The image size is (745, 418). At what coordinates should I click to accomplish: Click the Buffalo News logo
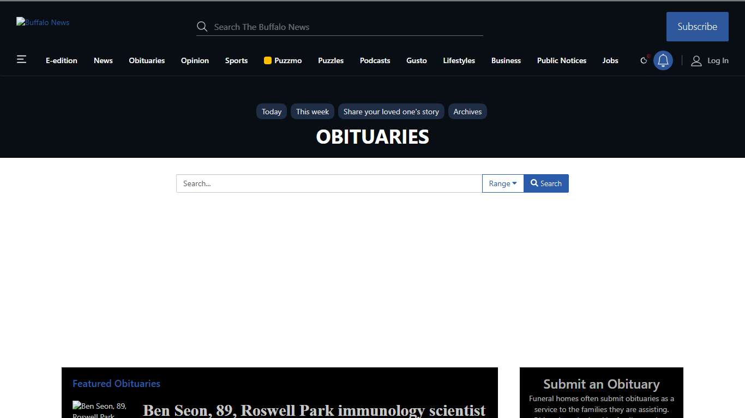pos(43,22)
